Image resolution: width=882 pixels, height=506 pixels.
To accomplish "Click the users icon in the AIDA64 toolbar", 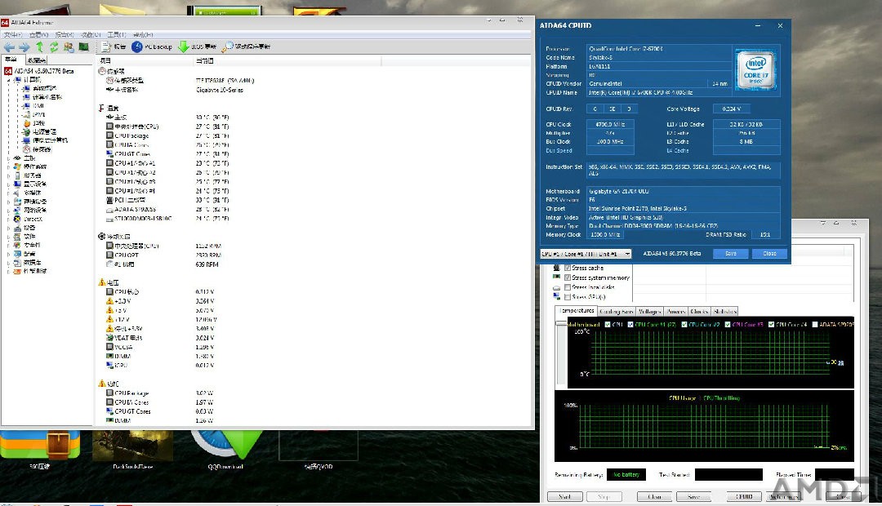I will click(x=69, y=47).
